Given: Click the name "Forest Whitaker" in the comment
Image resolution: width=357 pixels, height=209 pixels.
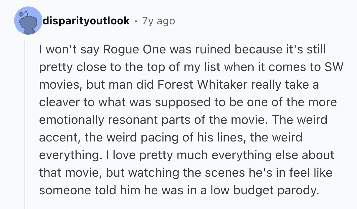Looking at the screenshot, I should pos(198,85).
